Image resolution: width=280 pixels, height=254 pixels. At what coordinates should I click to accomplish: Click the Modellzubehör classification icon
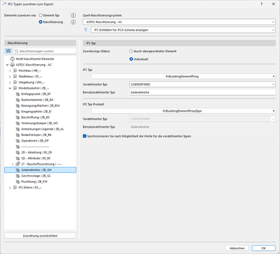(15, 88)
